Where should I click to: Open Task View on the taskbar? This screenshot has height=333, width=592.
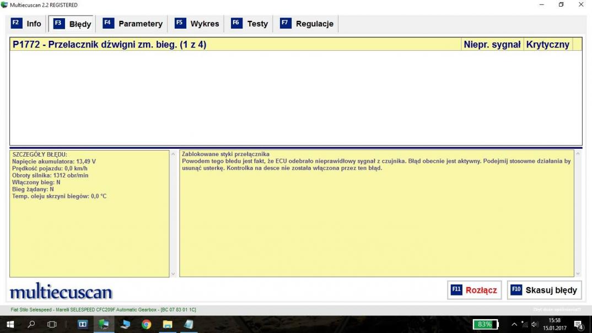click(52, 324)
